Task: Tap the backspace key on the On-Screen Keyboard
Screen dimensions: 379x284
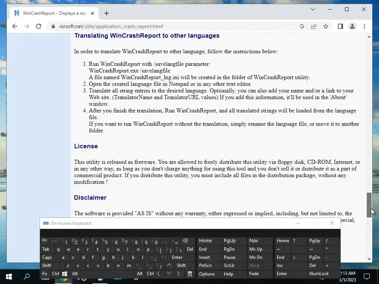Action: tap(185, 241)
